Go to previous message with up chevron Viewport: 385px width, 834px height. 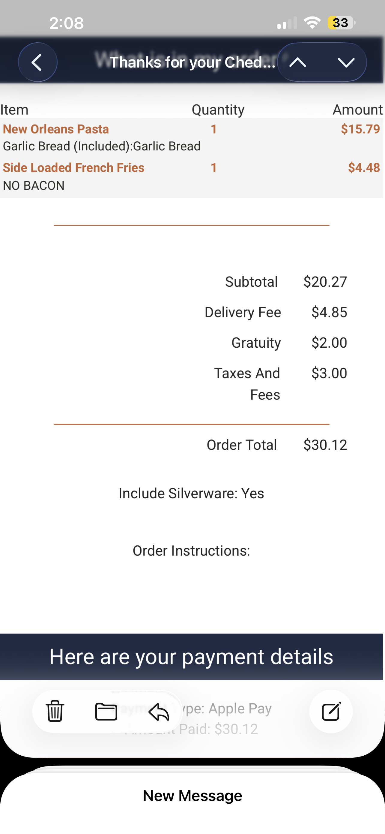[x=298, y=62]
